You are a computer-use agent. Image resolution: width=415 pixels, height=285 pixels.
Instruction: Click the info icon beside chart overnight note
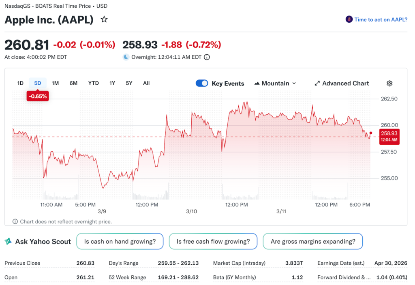point(15,222)
